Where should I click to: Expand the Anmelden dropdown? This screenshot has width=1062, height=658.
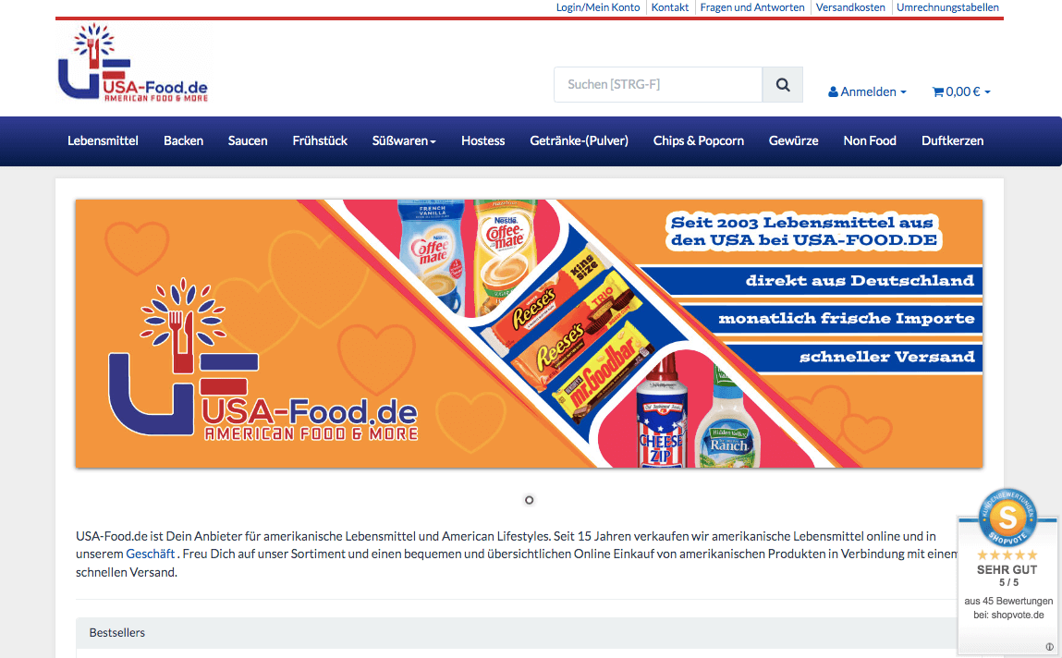click(x=867, y=92)
